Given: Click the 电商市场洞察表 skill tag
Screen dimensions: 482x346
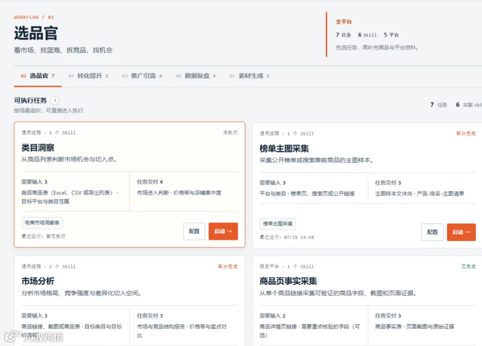Looking at the screenshot, I should click(42, 223).
